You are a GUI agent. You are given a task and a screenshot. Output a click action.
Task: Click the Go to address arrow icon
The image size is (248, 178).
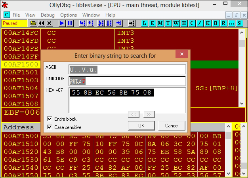(x=132, y=23)
